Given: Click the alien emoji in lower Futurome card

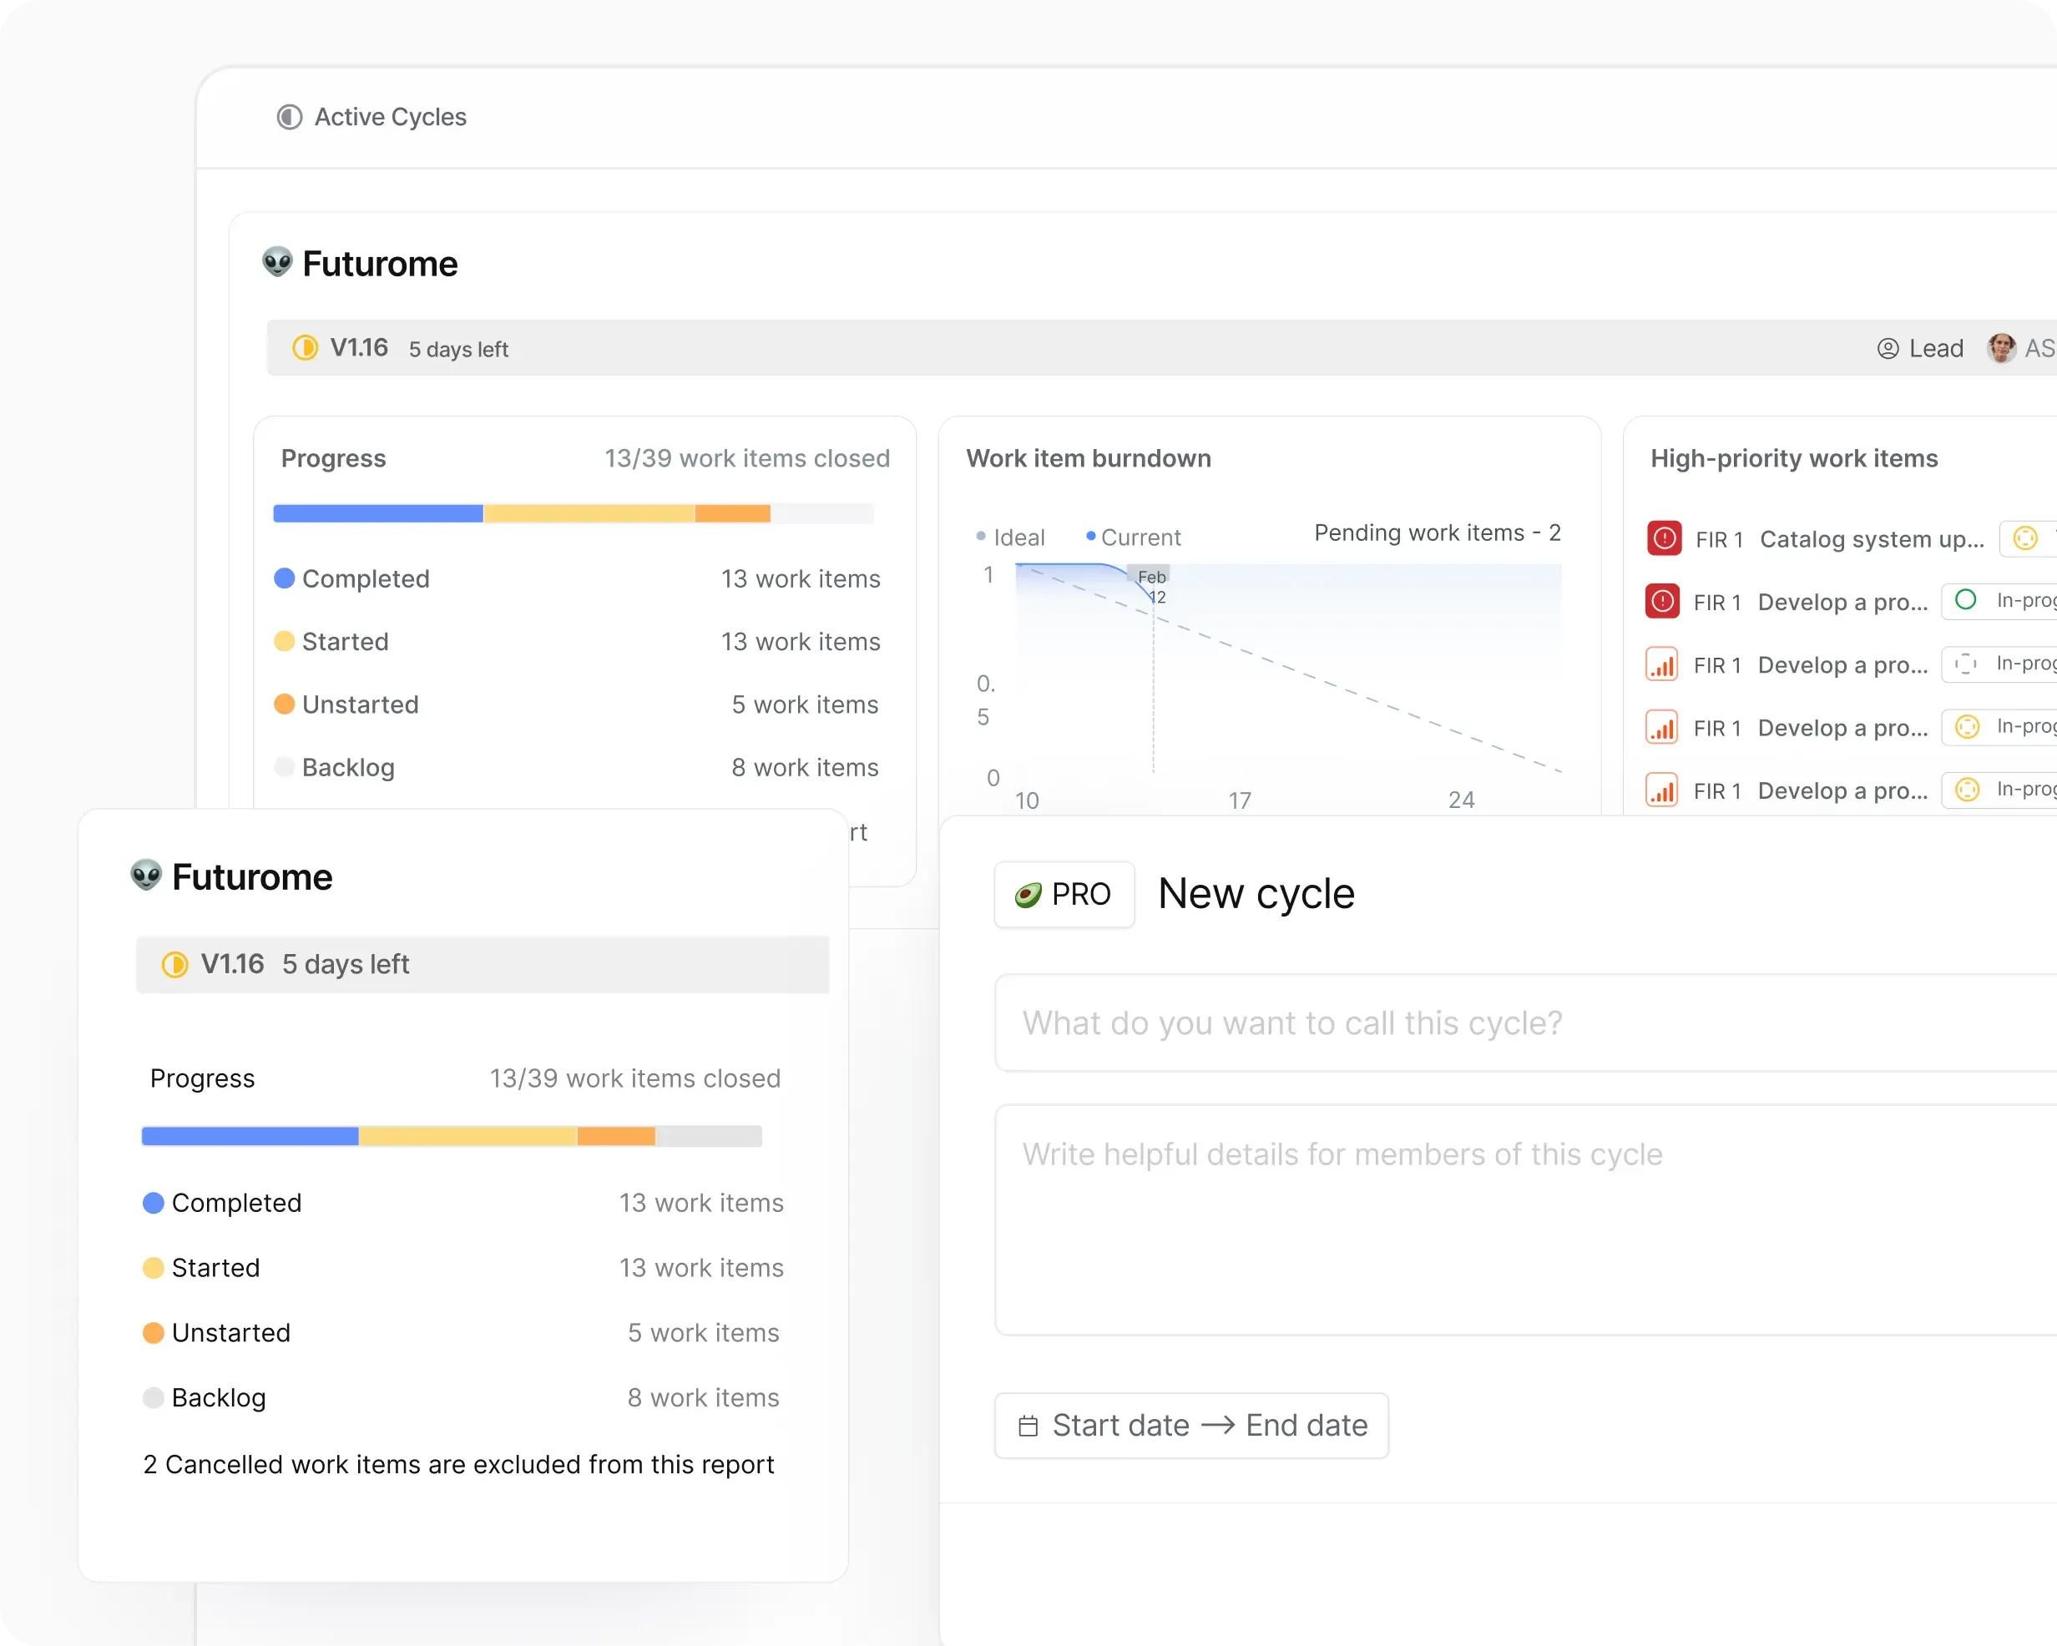Looking at the screenshot, I should click(146, 875).
